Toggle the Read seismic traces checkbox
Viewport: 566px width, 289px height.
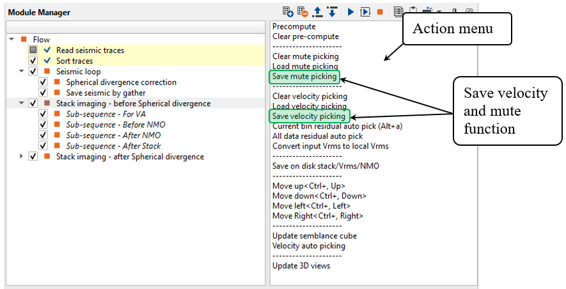point(33,50)
